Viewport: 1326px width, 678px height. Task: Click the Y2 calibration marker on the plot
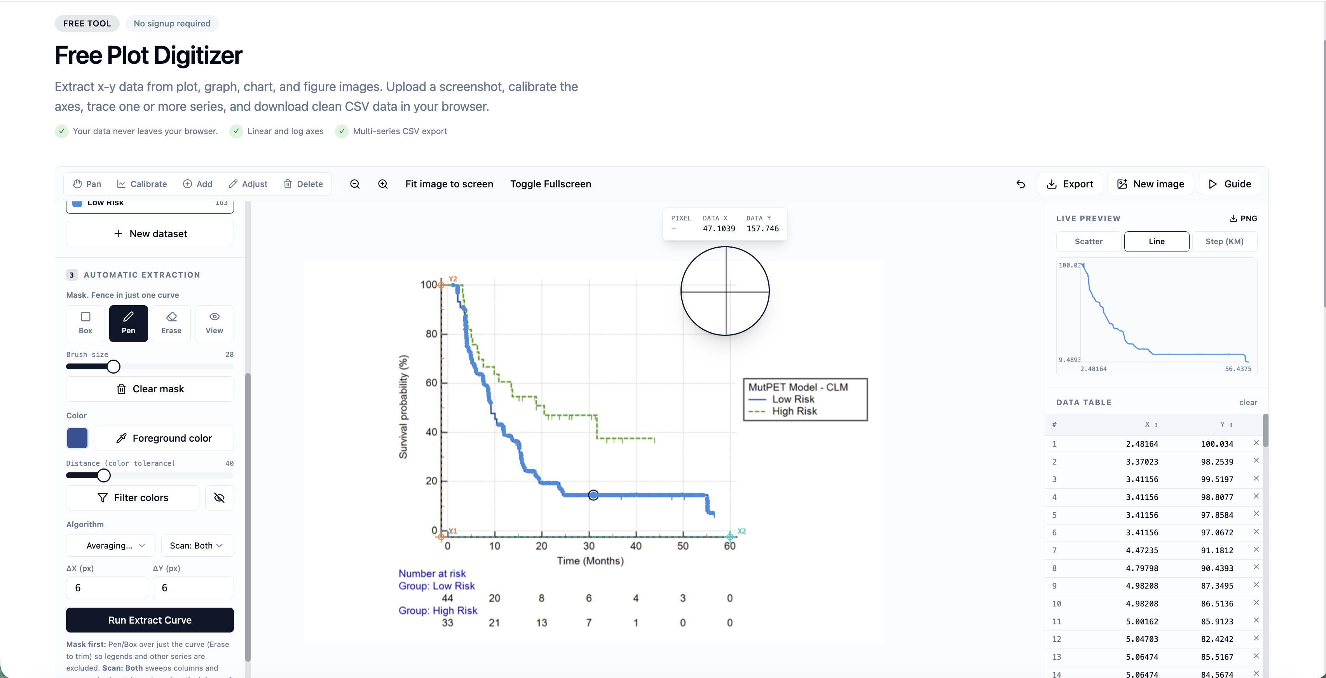pos(441,285)
